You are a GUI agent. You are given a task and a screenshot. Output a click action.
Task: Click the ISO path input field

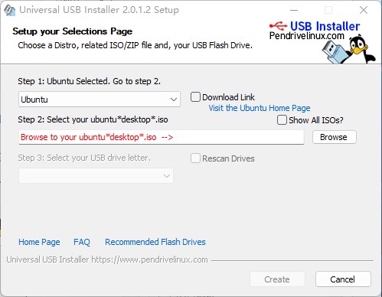click(x=162, y=137)
